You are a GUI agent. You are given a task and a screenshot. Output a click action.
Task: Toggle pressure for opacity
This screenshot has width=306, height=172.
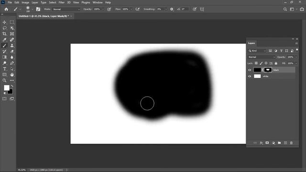pos(109,9)
